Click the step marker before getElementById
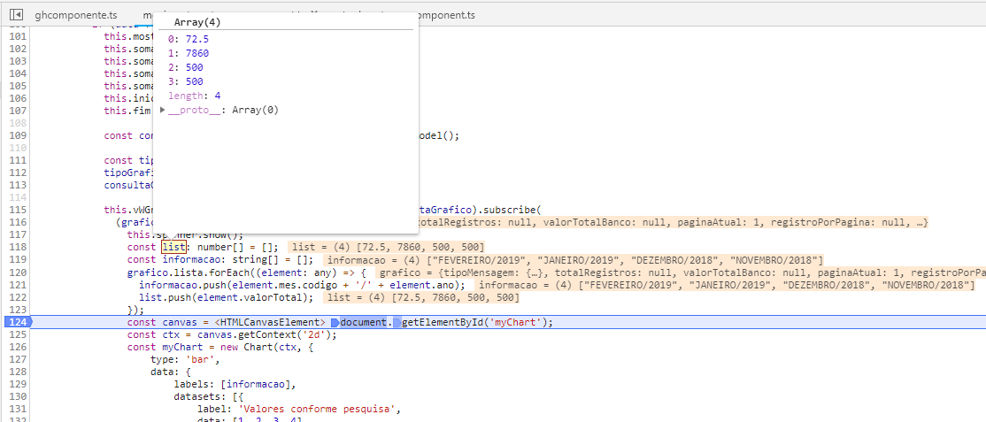 point(397,323)
